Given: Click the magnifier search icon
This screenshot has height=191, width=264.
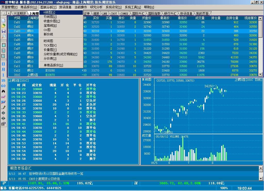Looking at the screenshot, I should [3, 37].
